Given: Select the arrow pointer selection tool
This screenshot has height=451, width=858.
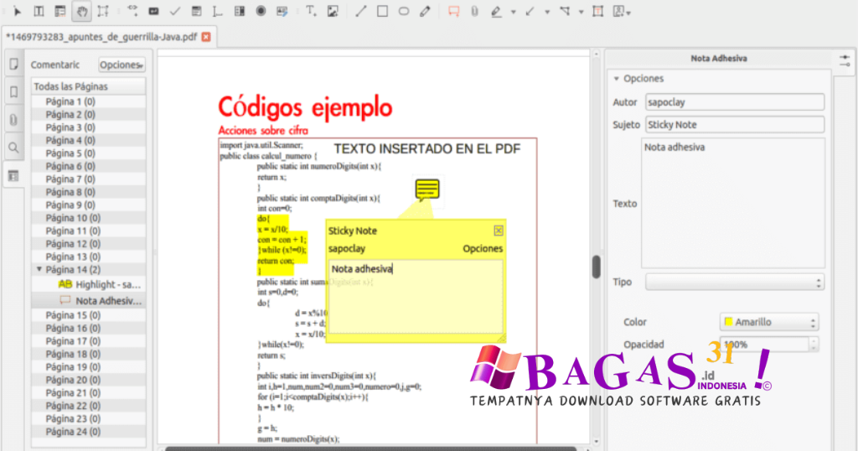Looking at the screenshot, I should [x=17, y=11].
